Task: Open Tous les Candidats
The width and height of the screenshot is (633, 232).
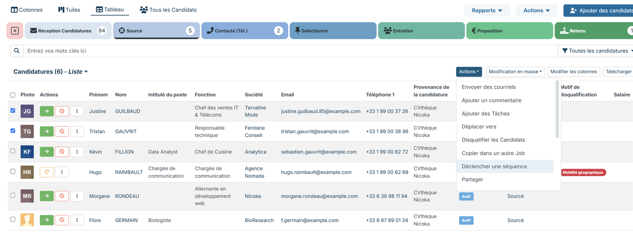Action: [168, 10]
